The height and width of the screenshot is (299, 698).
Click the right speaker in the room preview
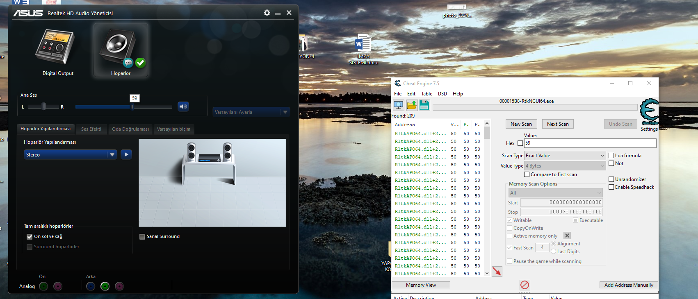227,152
